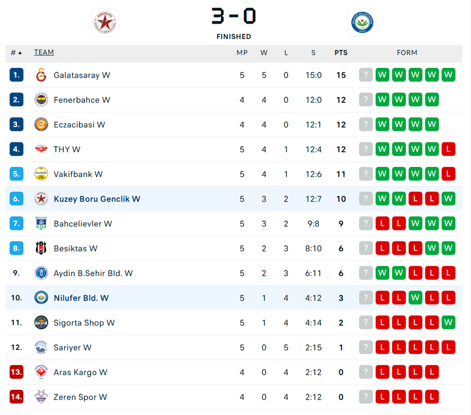Image resolution: width=471 pixels, height=415 pixels.
Task: Sort standings by the PTS column
Action: (x=341, y=53)
